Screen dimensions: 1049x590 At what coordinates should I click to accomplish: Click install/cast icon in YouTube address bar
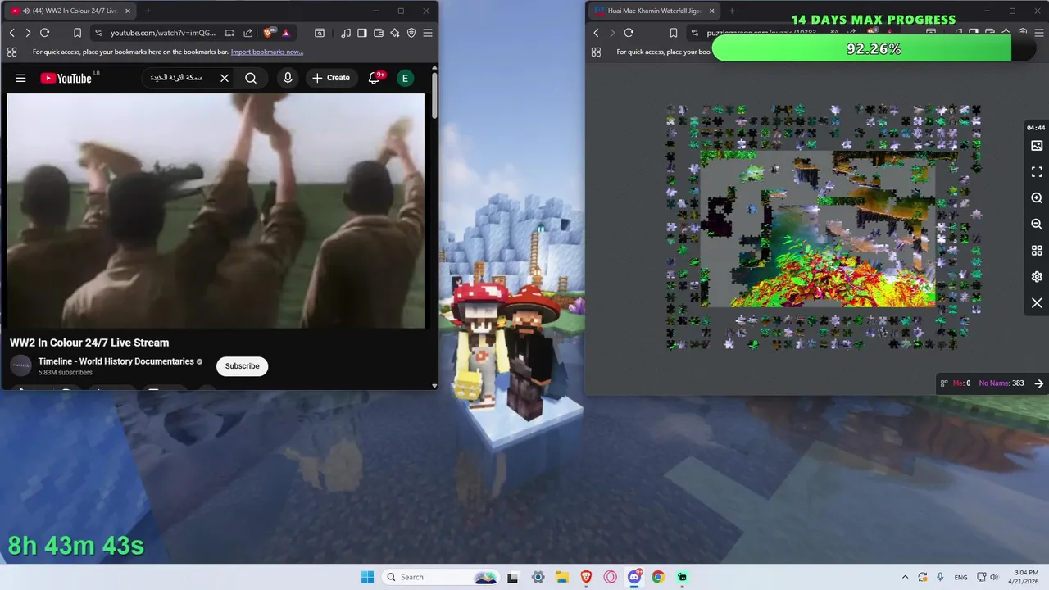229,33
